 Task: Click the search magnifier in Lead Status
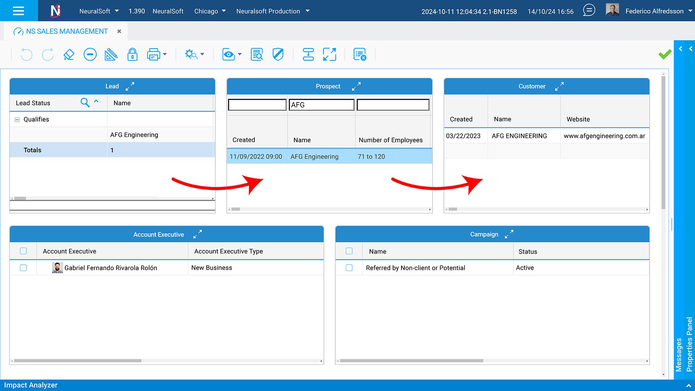point(85,103)
